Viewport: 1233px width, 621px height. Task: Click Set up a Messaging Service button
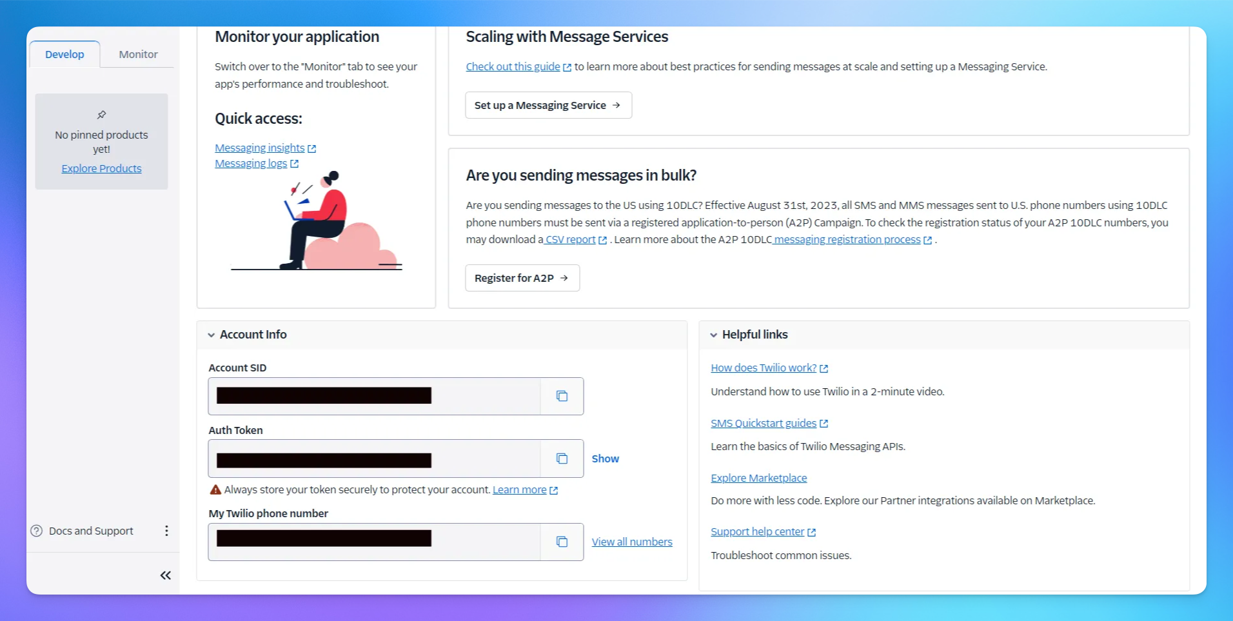pos(548,105)
